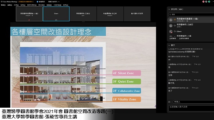The image size is (214, 120).
Task: Click the 4F Silent Zone label
Action: (127, 73)
